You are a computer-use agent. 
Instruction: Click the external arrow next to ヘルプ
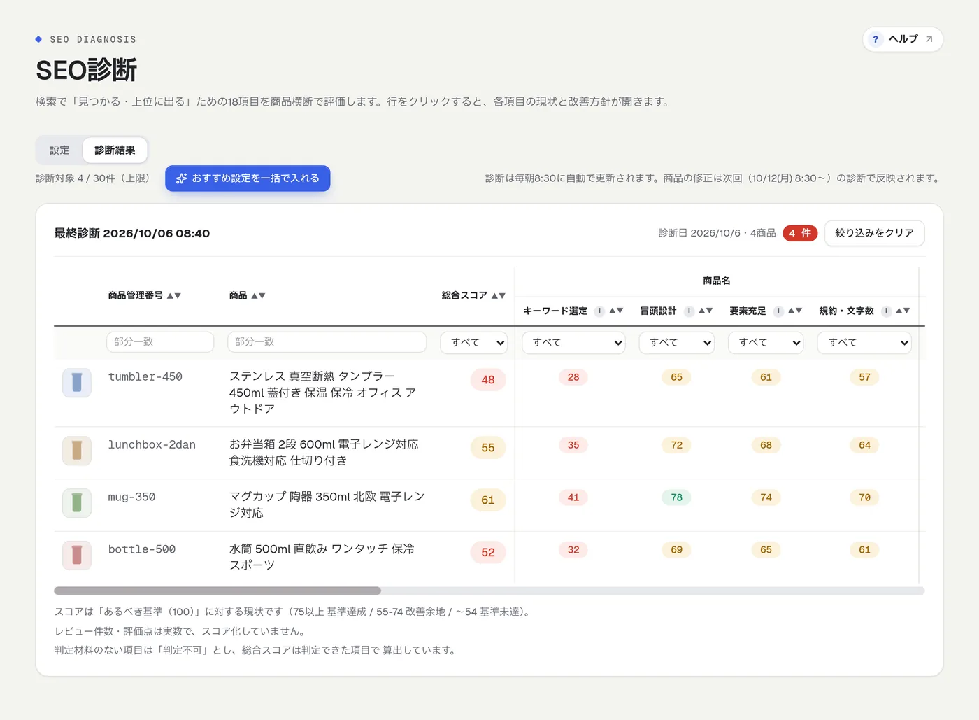[929, 39]
